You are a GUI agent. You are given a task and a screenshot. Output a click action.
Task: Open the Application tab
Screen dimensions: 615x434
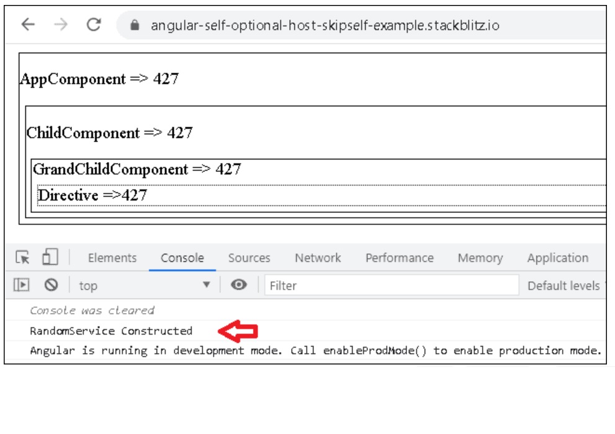[557, 258]
